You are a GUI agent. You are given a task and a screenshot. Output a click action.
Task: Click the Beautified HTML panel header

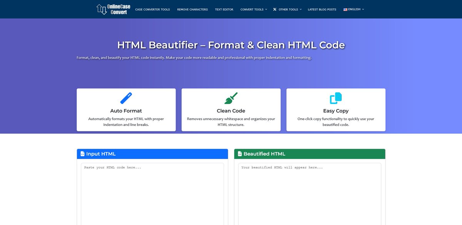pos(310,154)
